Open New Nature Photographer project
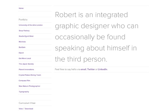The width and height of the screenshot is (167, 111). point(30,86)
